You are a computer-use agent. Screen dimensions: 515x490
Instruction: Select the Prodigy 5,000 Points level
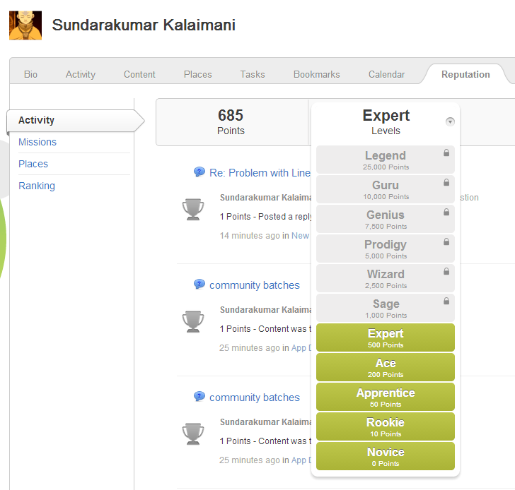tap(386, 249)
